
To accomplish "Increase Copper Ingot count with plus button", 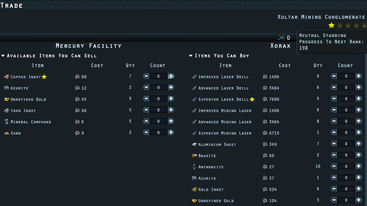I will click(171, 76).
